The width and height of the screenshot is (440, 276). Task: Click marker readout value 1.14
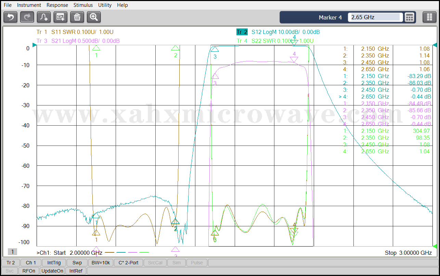tap(425, 55)
